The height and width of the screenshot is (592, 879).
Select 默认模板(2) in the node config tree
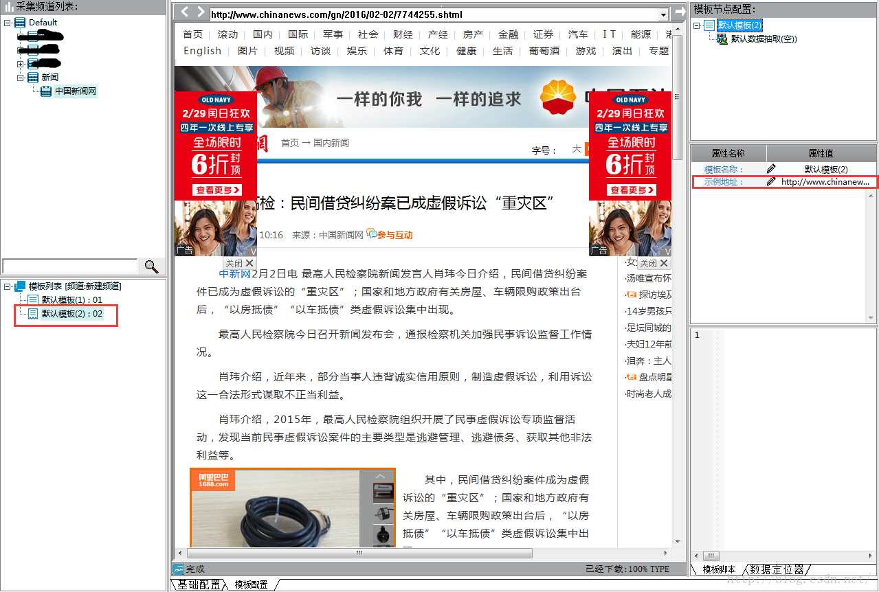(739, 25)
